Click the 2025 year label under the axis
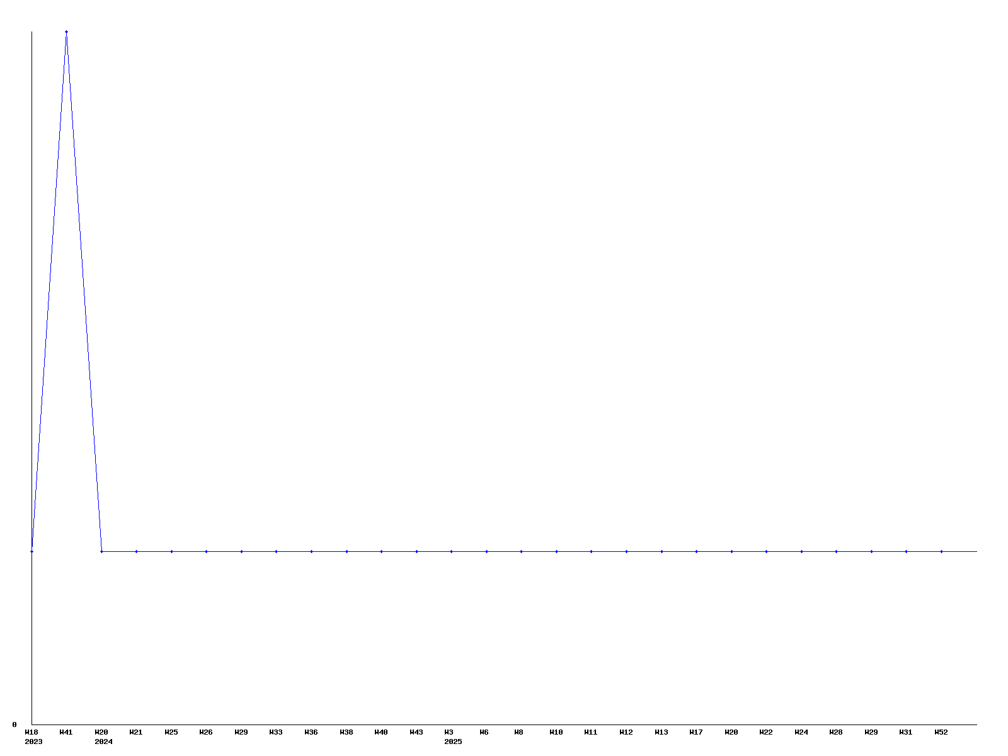The height and width of the screenshot is (756, 1008). coord(453,742)
